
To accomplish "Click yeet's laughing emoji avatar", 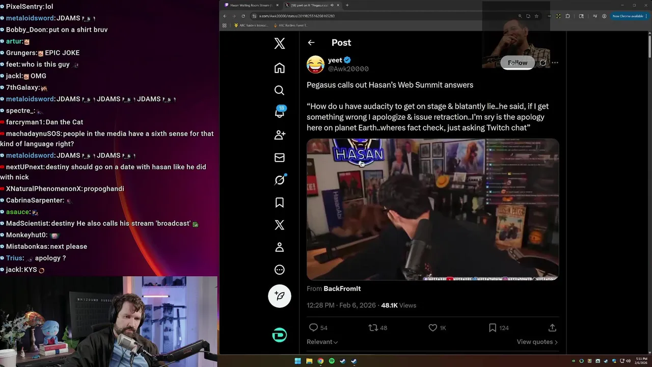I will pos(316,64).
